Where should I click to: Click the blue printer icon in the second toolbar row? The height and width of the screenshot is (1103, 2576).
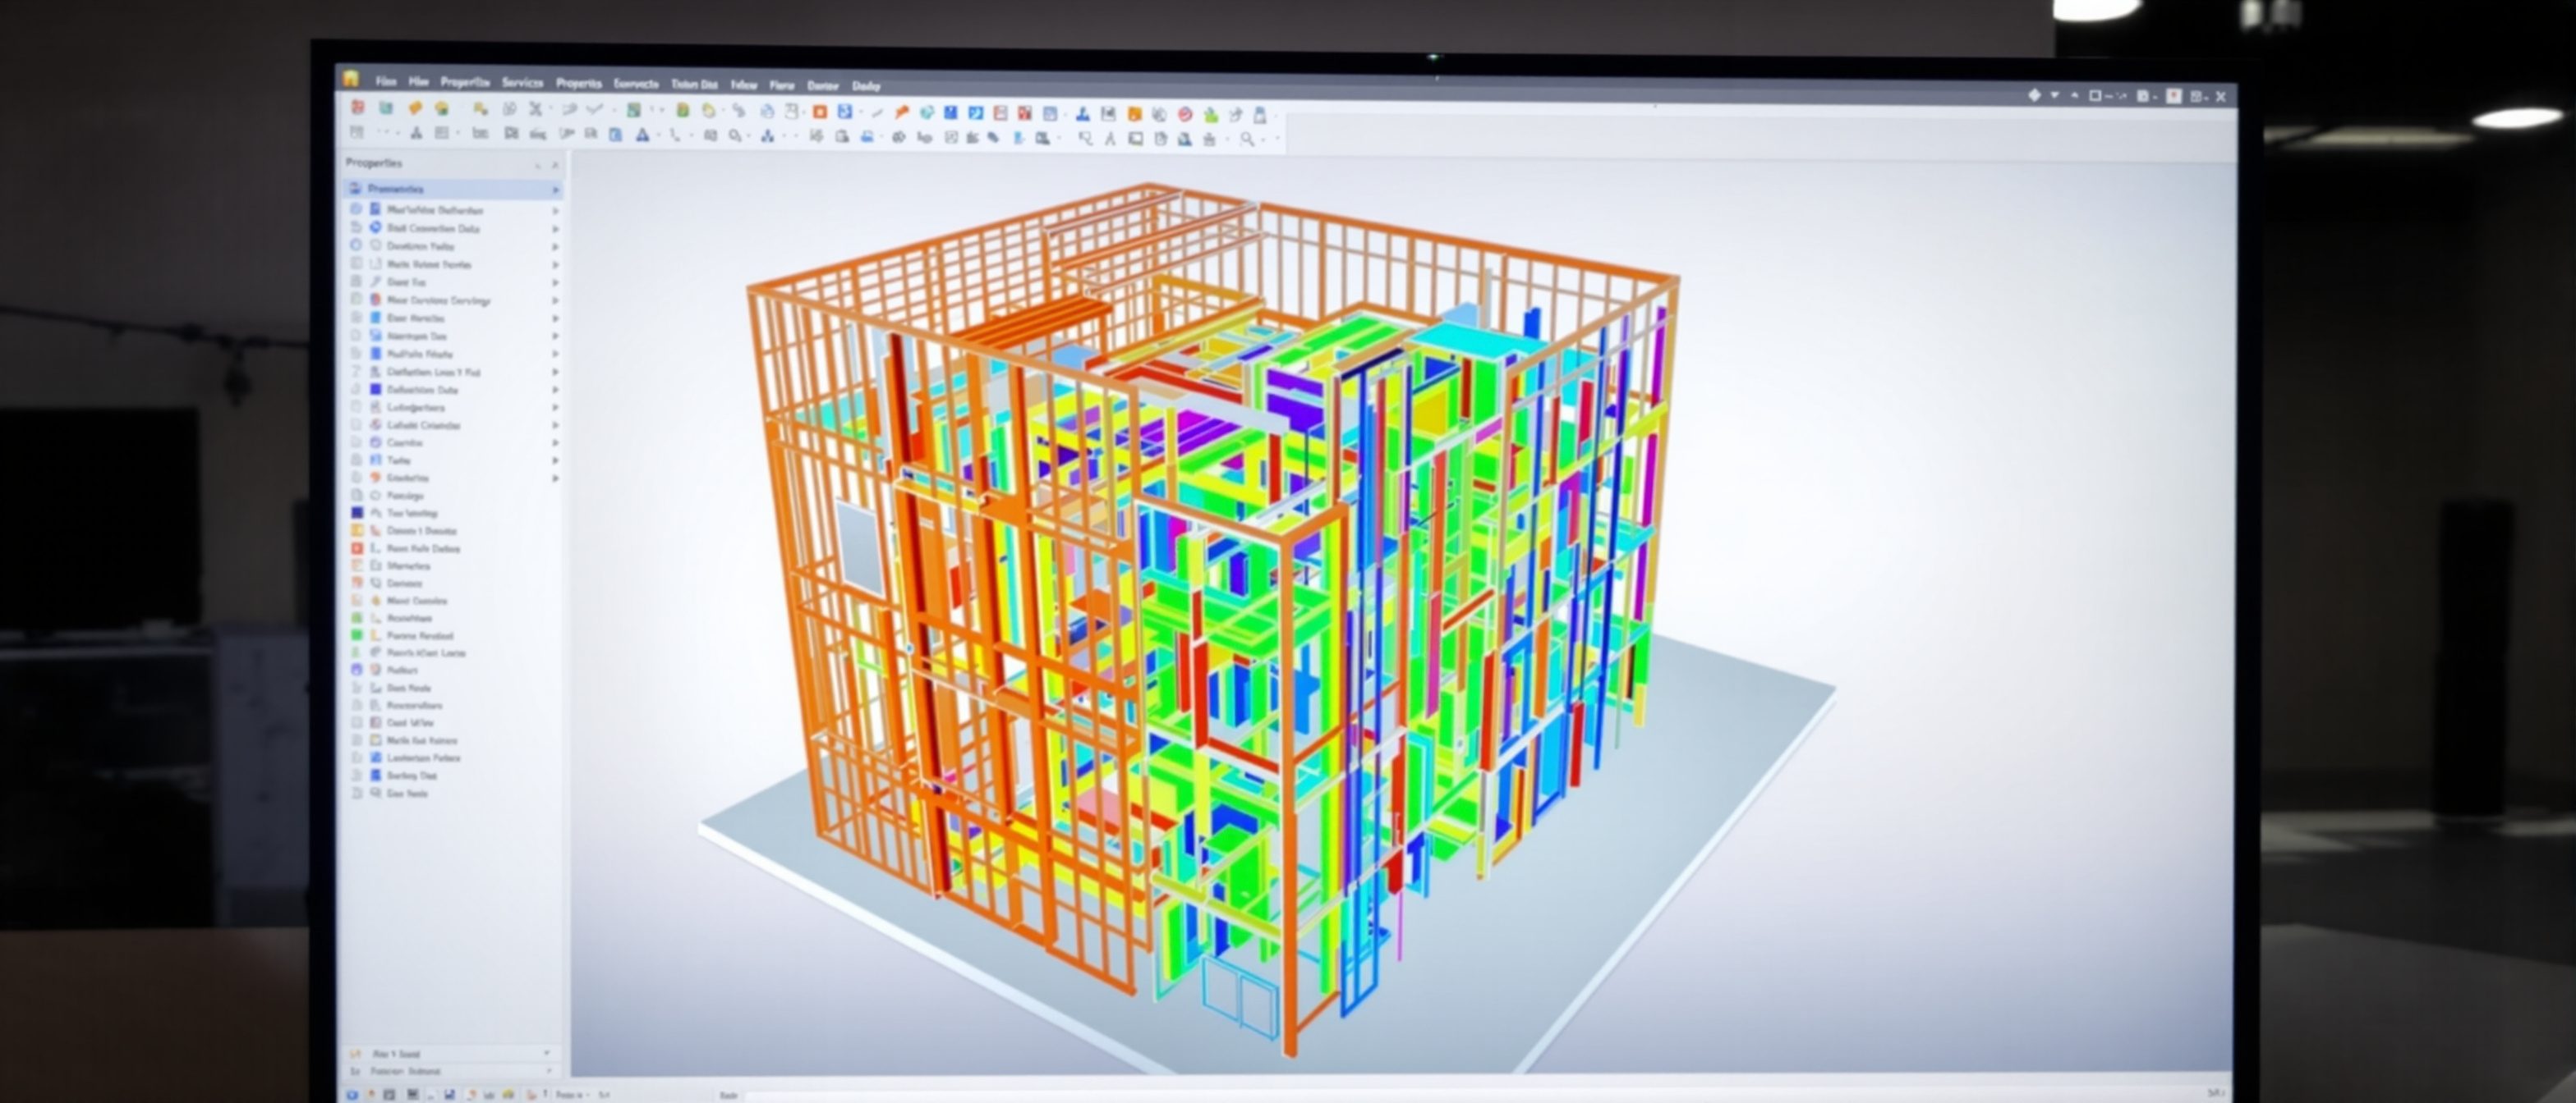pyautogui.click(x=867, y=137)
